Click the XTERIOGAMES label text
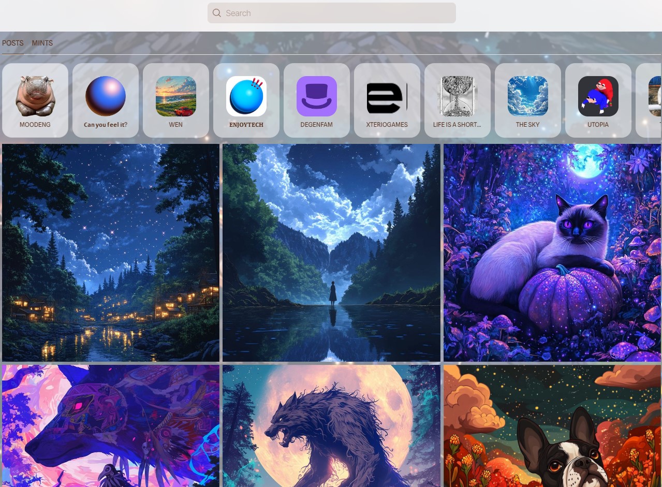This screenshot has width=662, height=487. (387, 125)
